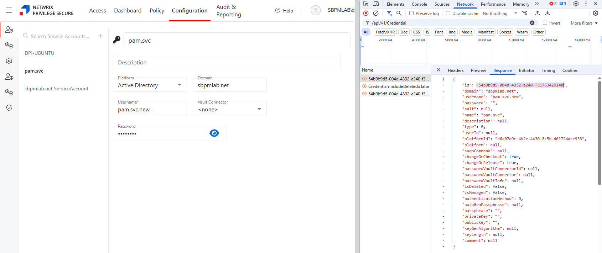Toggle the device toolbar icon
Screen dimensions: 602x253
pyautogui.click(x=376, y=4)
